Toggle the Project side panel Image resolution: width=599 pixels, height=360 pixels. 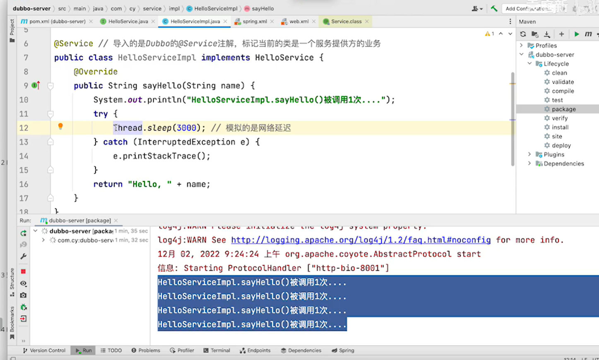[12, 31]
